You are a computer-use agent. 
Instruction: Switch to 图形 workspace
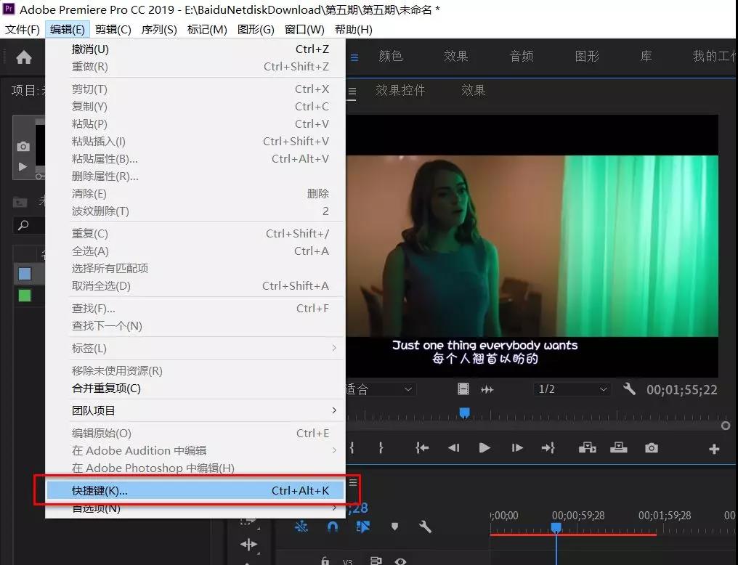[x=587, y=57]
